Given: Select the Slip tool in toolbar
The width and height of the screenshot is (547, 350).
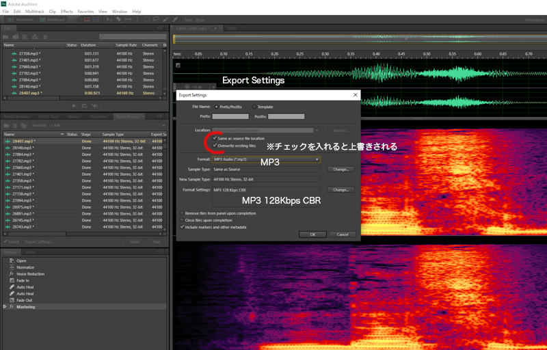Looking at the screenshot, I should [128, 20].
